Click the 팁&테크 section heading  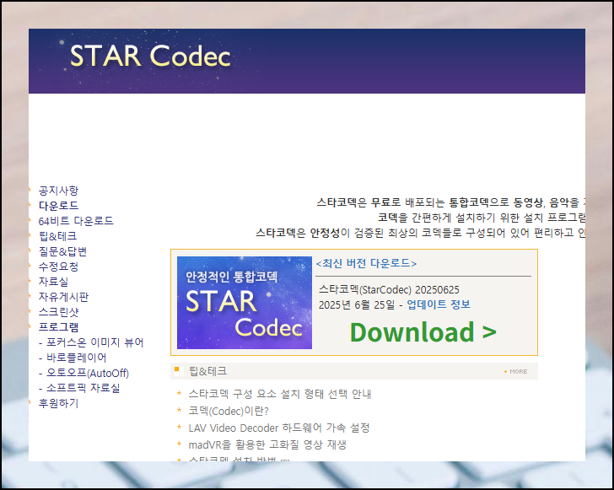pos(207,371)
